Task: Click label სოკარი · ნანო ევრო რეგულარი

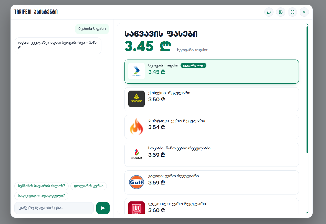Action: coord(180,148)
